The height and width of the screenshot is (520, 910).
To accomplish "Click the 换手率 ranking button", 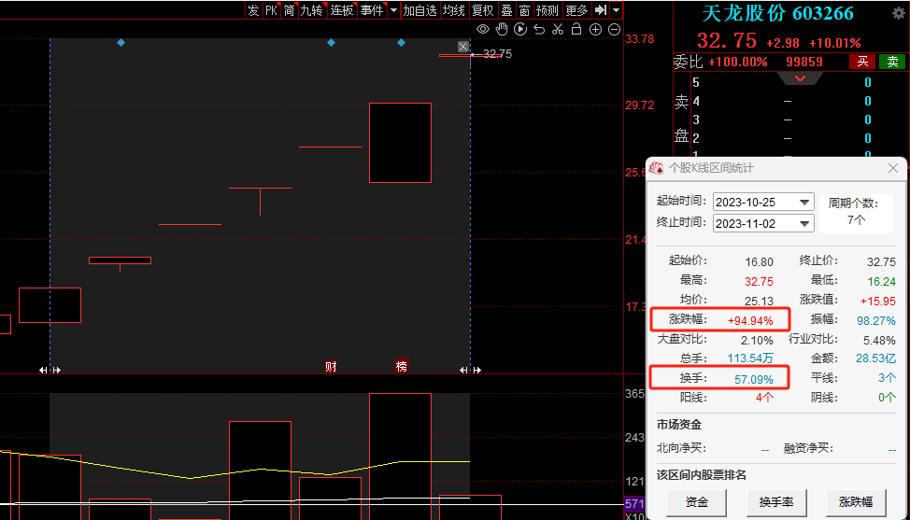I will (776, 502).
